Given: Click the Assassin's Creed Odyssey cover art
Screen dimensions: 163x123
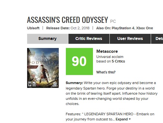Looking at the screenshot, I should (x=43, y=68).
